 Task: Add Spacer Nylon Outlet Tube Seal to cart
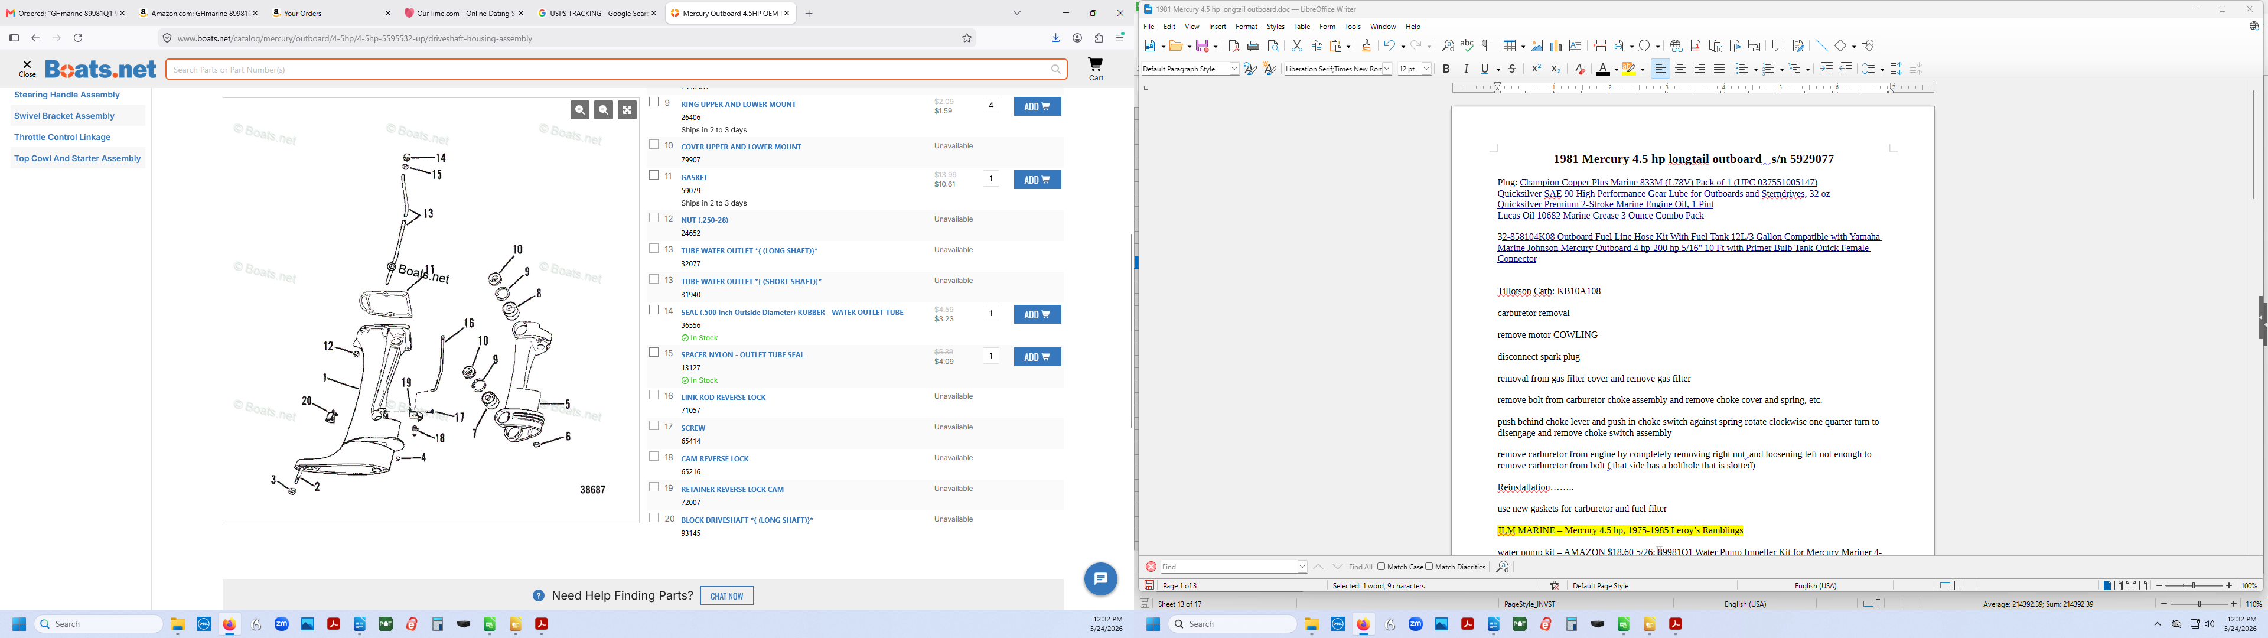point(1037,357)
